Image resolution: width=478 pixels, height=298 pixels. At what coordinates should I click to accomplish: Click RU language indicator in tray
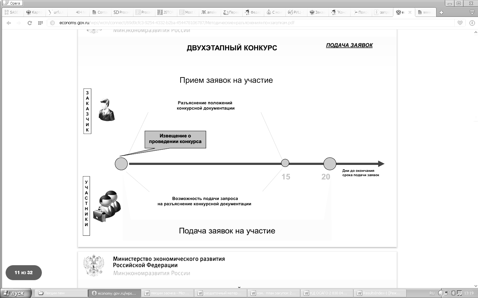(432, 293)
